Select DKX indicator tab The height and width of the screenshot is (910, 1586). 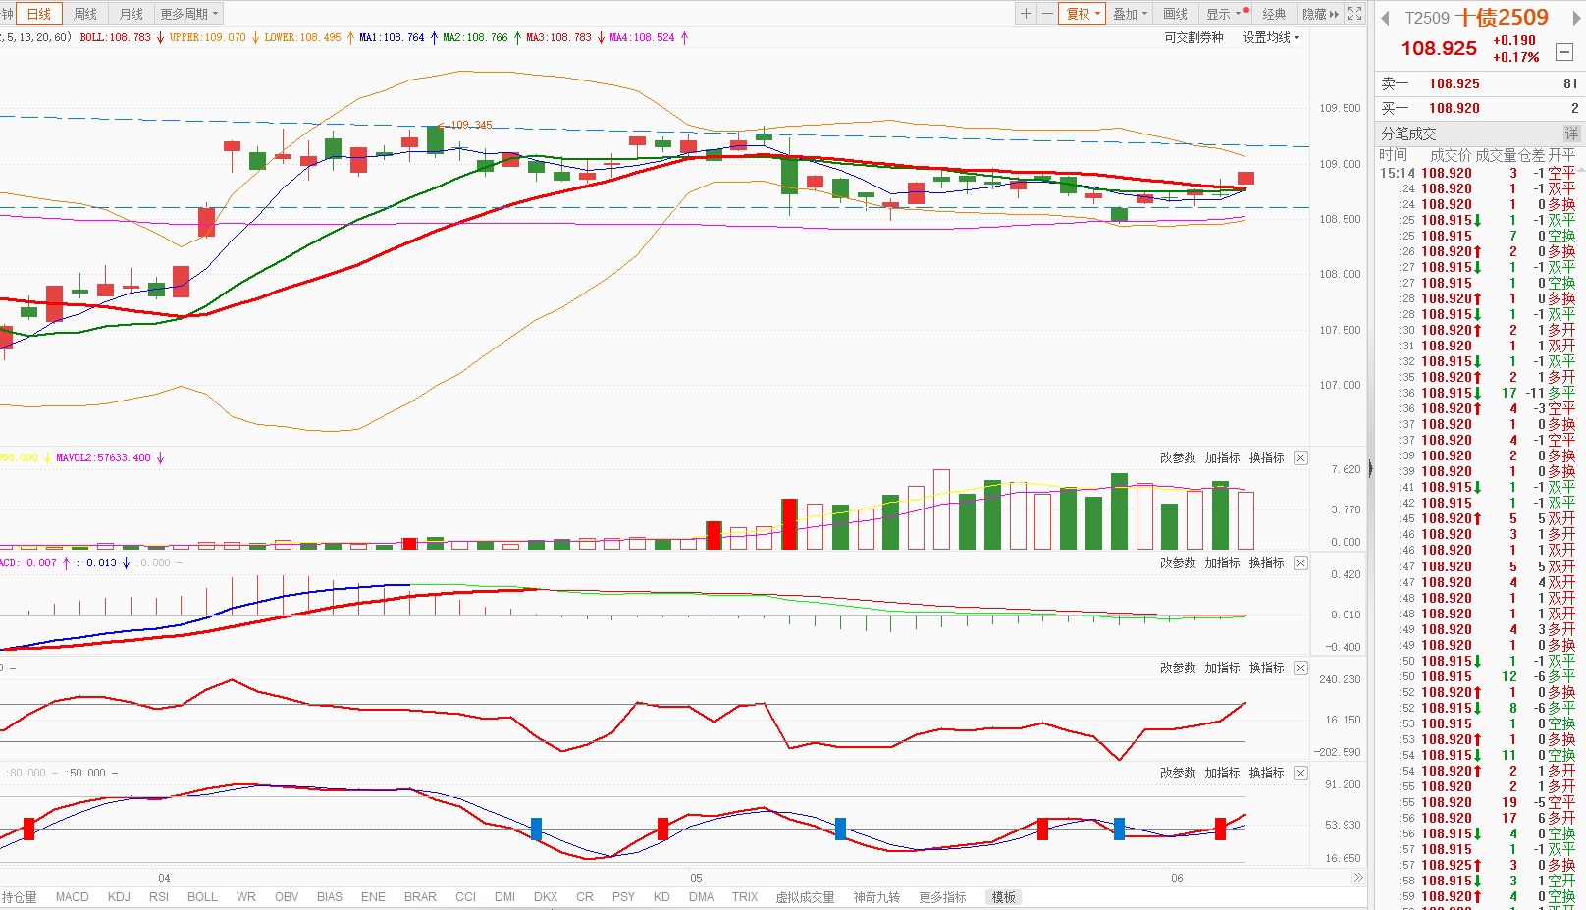point(546,897)
